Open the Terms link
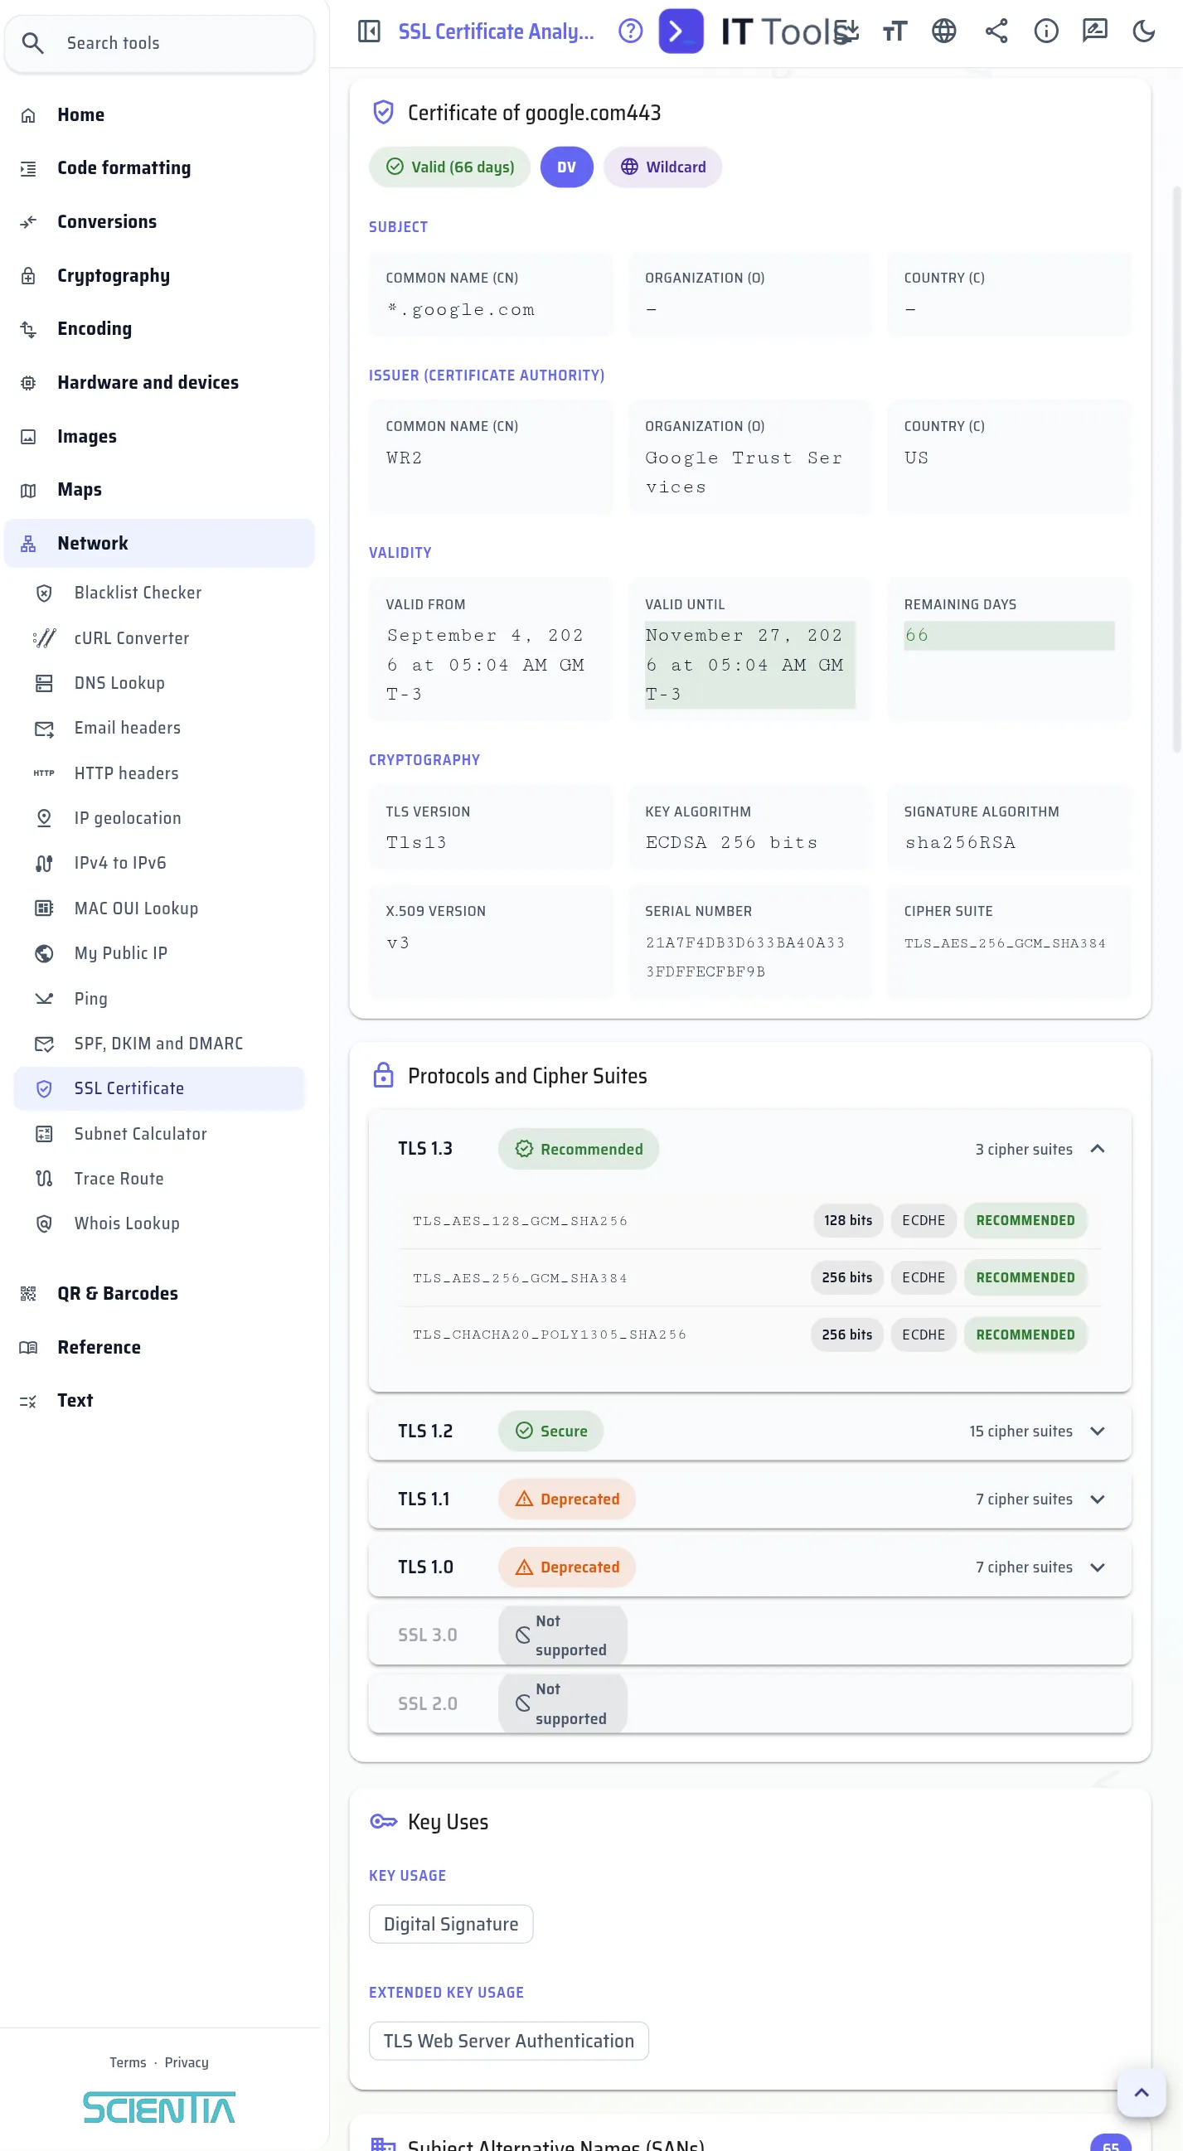Image resolution: width=1183 pixels, height=2151 pixels. coord(128,2063)
